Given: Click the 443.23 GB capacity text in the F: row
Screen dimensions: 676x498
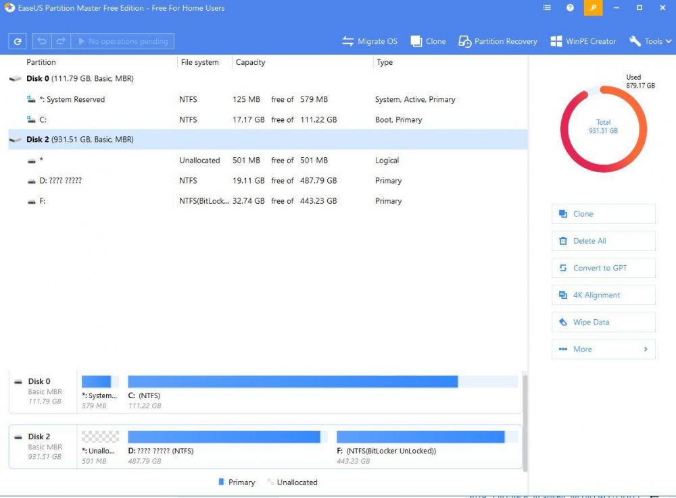Looking at the screenshot, I should [318, 201].
